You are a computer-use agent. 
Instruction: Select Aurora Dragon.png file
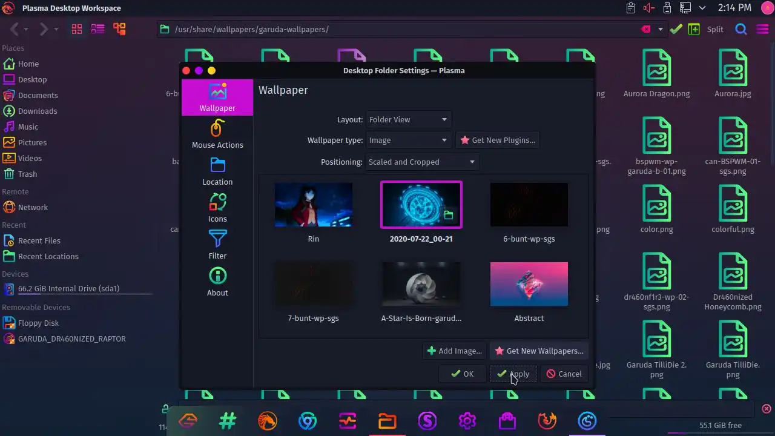click(656, 73)
